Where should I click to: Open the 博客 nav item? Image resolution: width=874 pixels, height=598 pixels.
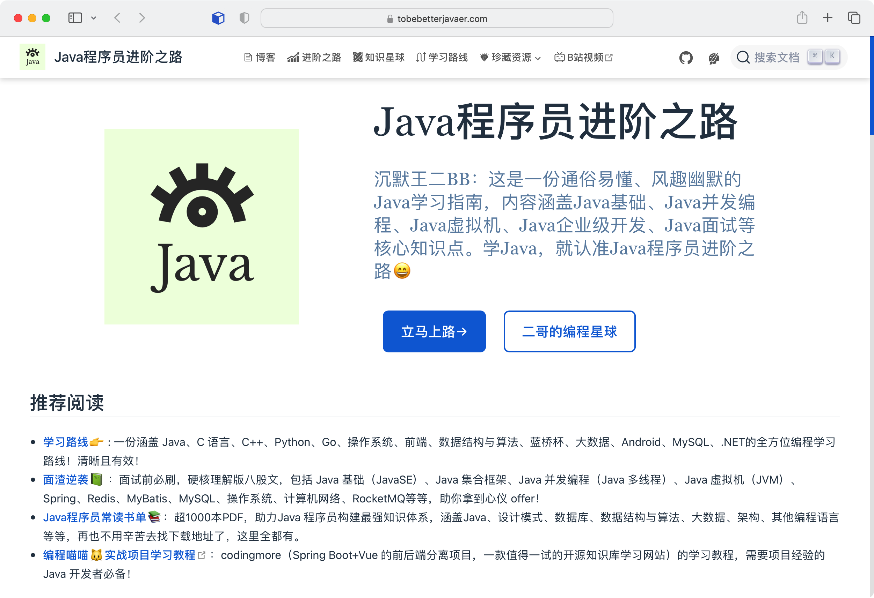[x=260, y=58]
